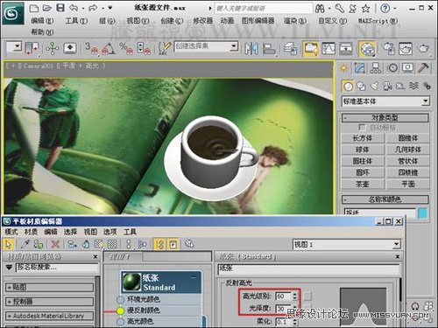Open the 3ds Max application menu logo
Screen dimensions: 438x328
(12, 13)
